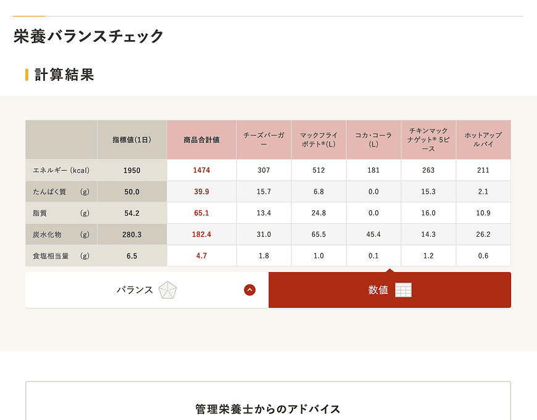Screen dimensions: 537x420
Task: Click the total energy value 1474
Action: pyautogui.click(x=201, y=170)
